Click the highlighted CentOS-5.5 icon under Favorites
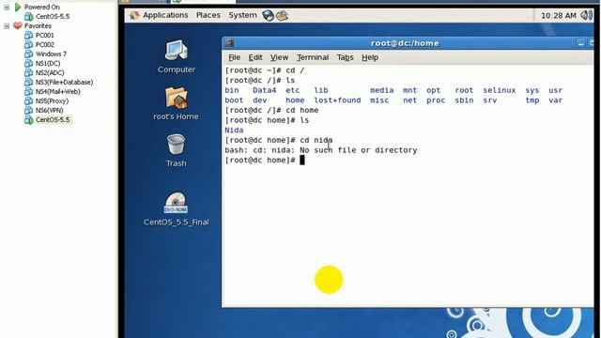Image resolution: width=601 pixels, height=338 pixels. pos(29,119)
